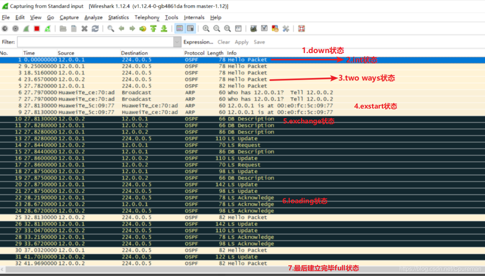Jump to the last packet
The image size is (485, 276).
(x=164, y=29)
